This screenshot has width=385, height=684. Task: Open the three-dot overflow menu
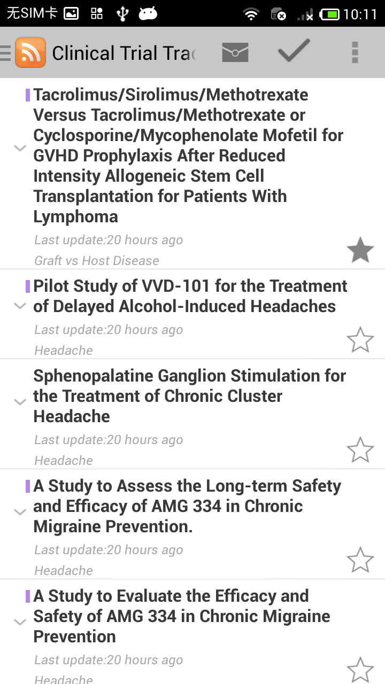click(355, 53)
